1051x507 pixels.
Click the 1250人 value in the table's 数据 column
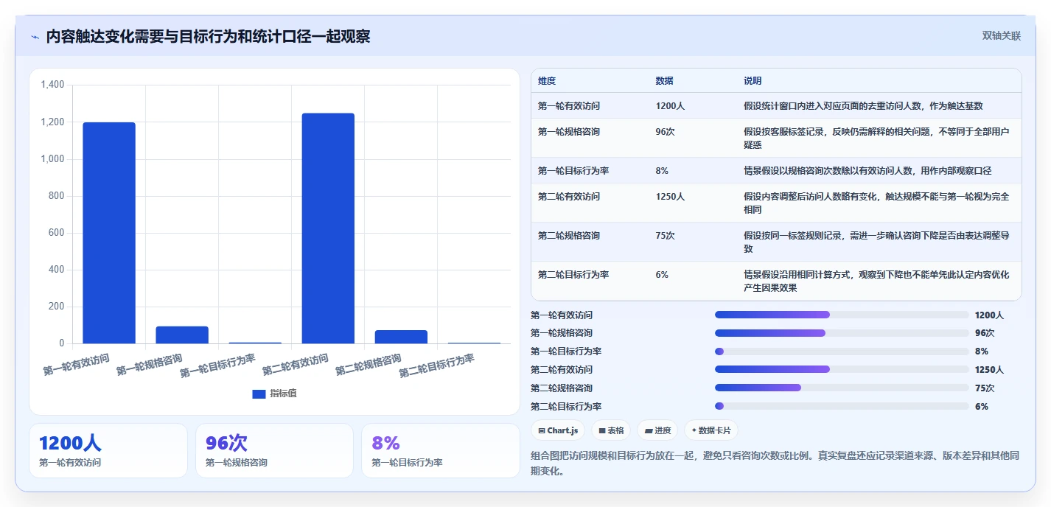click(x=670, y=197)
